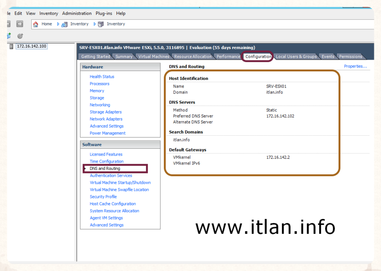Expand dropdown arrow after Home breadcrumb

pyautogui.click(x=58, y=24)
